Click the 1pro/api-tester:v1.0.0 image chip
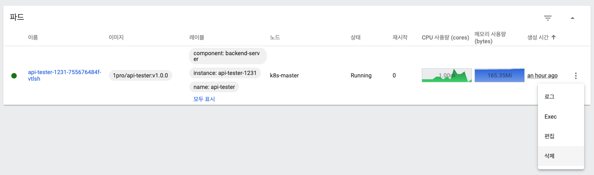This screenshot has height=175, width=594. (140, 75)
